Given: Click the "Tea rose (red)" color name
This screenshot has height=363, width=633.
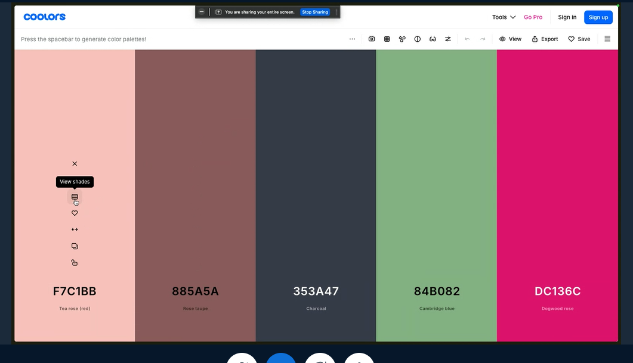Looking at the screenshot, I should pyautogui.click(x=75, y=309).
